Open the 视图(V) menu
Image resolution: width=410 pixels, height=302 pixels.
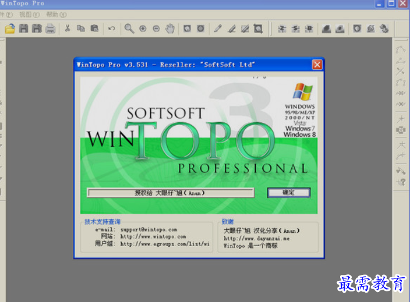pyautogui.click(x=29, y=14)
